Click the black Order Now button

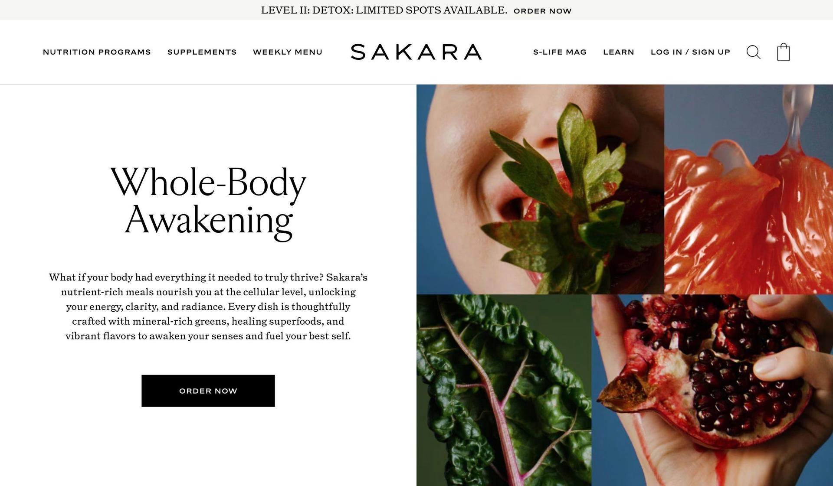click(208, 391)
